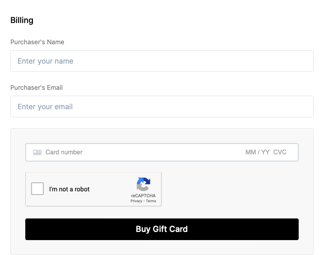Click the Billing section heading
The image size is (319, 255).
pyautogui.click(x=22, y=20)
